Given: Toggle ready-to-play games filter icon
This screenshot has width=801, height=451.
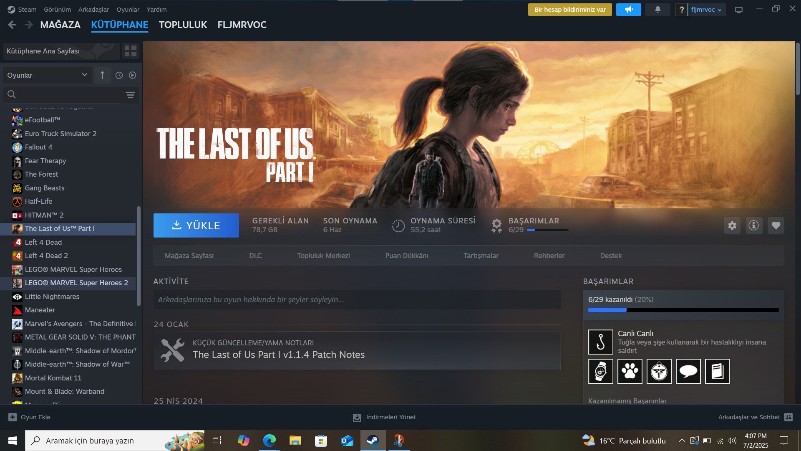Looking at the screenshot, I should 132,75.
